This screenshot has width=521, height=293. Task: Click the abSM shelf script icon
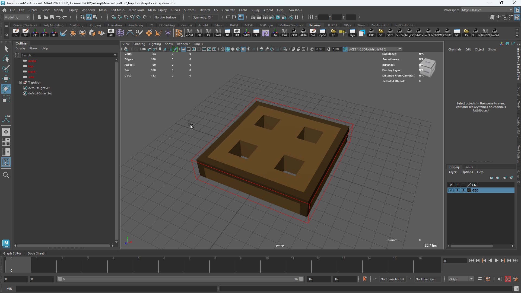click(x=189, y=33)
